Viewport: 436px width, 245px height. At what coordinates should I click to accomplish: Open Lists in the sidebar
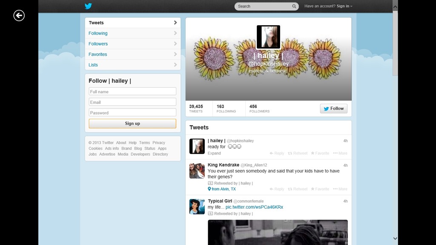(x=133, y=65)
